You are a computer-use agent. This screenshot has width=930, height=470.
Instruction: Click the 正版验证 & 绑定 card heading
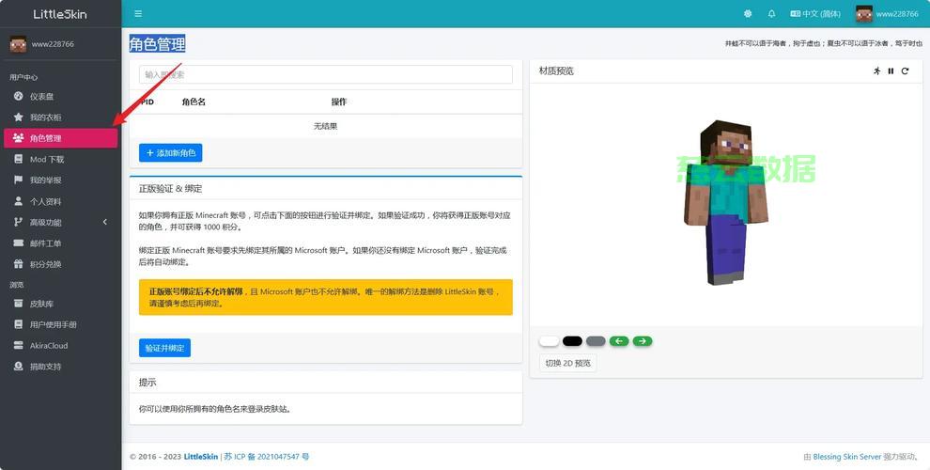click(x=171, y=189)
